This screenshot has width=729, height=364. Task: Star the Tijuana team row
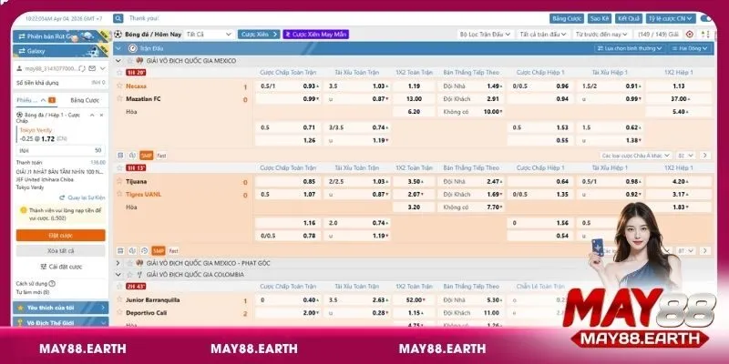tap(119, 182)
